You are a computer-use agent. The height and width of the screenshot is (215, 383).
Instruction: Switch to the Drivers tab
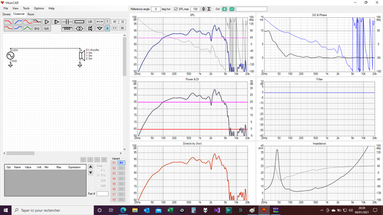(x=7, y=14)
